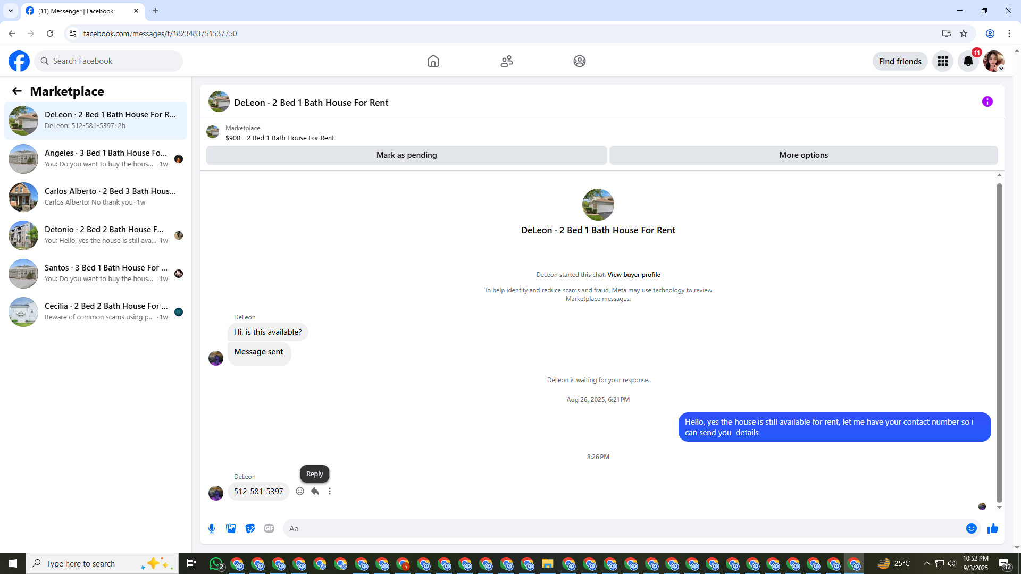This screenshot has height=574, width=1021.
Task: Open a new browser tab
Action: click(155, 11)
